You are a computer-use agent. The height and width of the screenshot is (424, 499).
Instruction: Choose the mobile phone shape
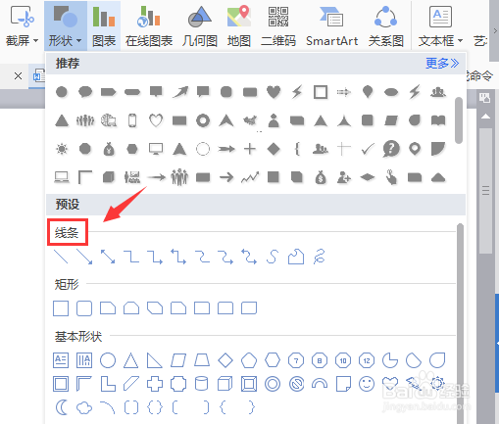pyautogui.click(x=132, y=120)
